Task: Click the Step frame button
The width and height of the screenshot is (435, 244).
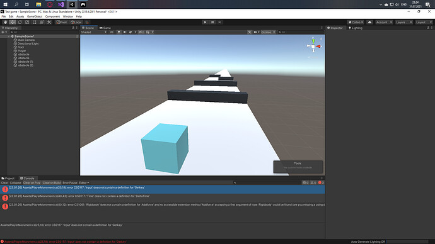Action: pyautogui.click(x=220, y=22)
